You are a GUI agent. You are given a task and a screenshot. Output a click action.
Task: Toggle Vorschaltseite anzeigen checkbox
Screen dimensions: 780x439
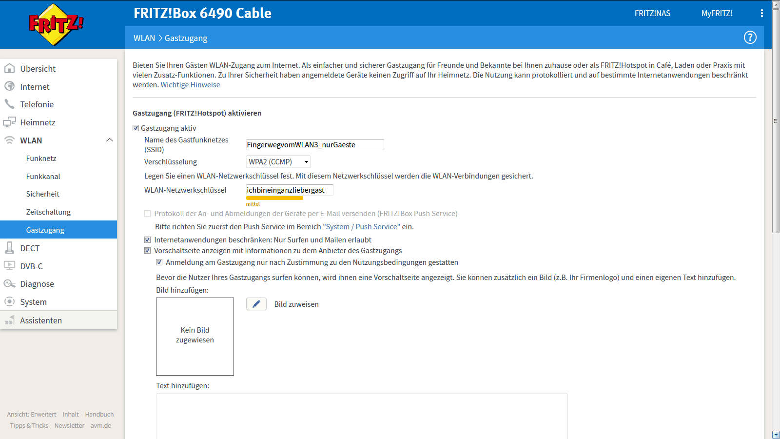147,251
